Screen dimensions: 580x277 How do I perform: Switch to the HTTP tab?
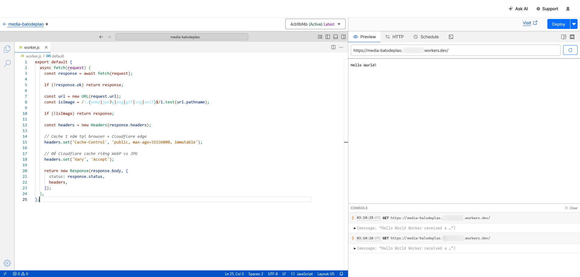(x=395, y=37)
